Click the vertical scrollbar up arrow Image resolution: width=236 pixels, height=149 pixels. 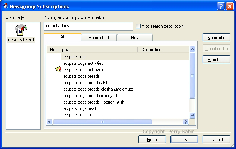click(192, 49)
